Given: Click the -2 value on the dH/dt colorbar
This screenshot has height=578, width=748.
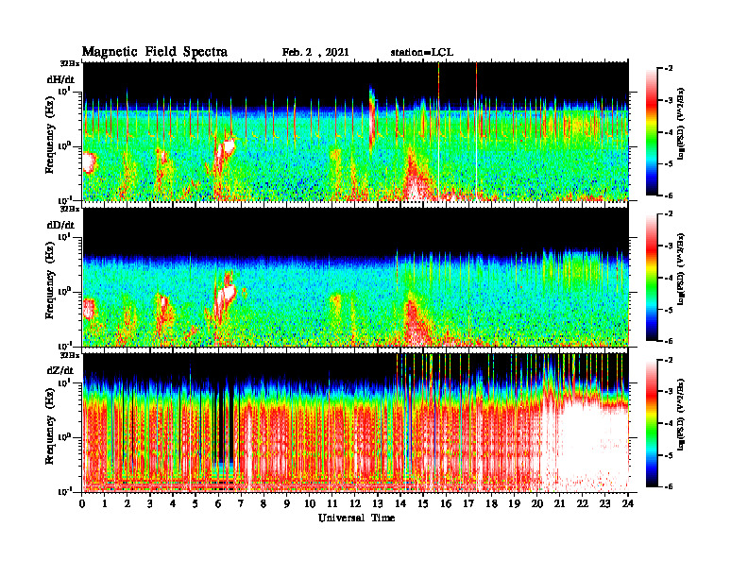Looking at the screenshot, I should pyautogui.click(x=669, y=69).
